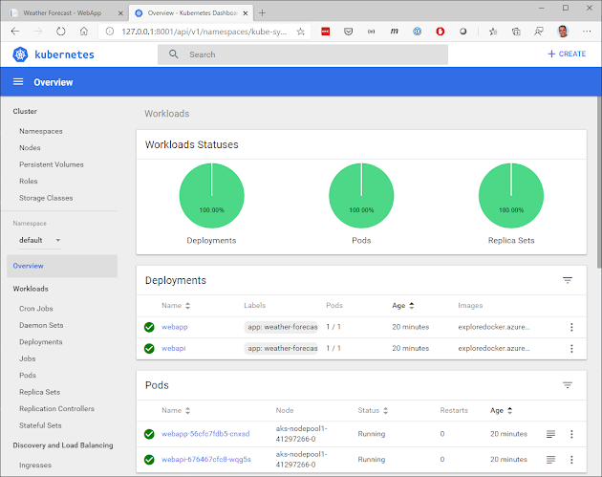The height and width of the screenshot is (477, 602).
Task: Sort deployments by Age column
Action: coord(402,306)
